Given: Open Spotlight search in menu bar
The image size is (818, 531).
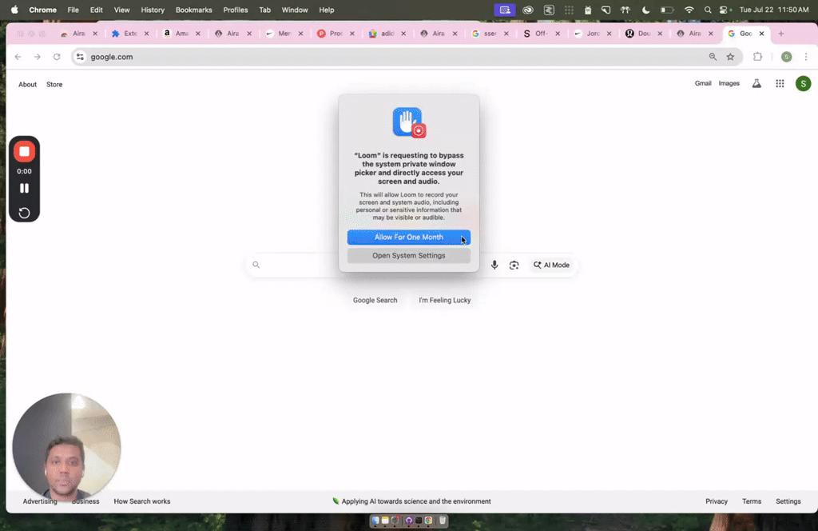Looking at the screenshot, I should (708, 10).
